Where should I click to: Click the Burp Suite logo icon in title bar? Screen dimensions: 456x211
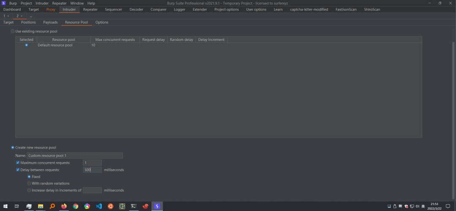tap(3, 3)
